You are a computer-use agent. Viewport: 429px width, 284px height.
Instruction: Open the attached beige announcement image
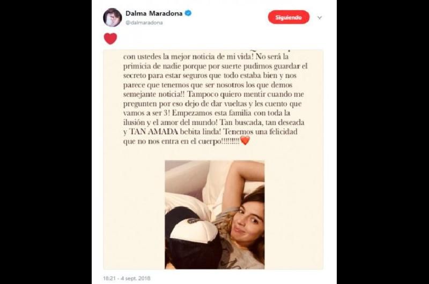[213, 159]
